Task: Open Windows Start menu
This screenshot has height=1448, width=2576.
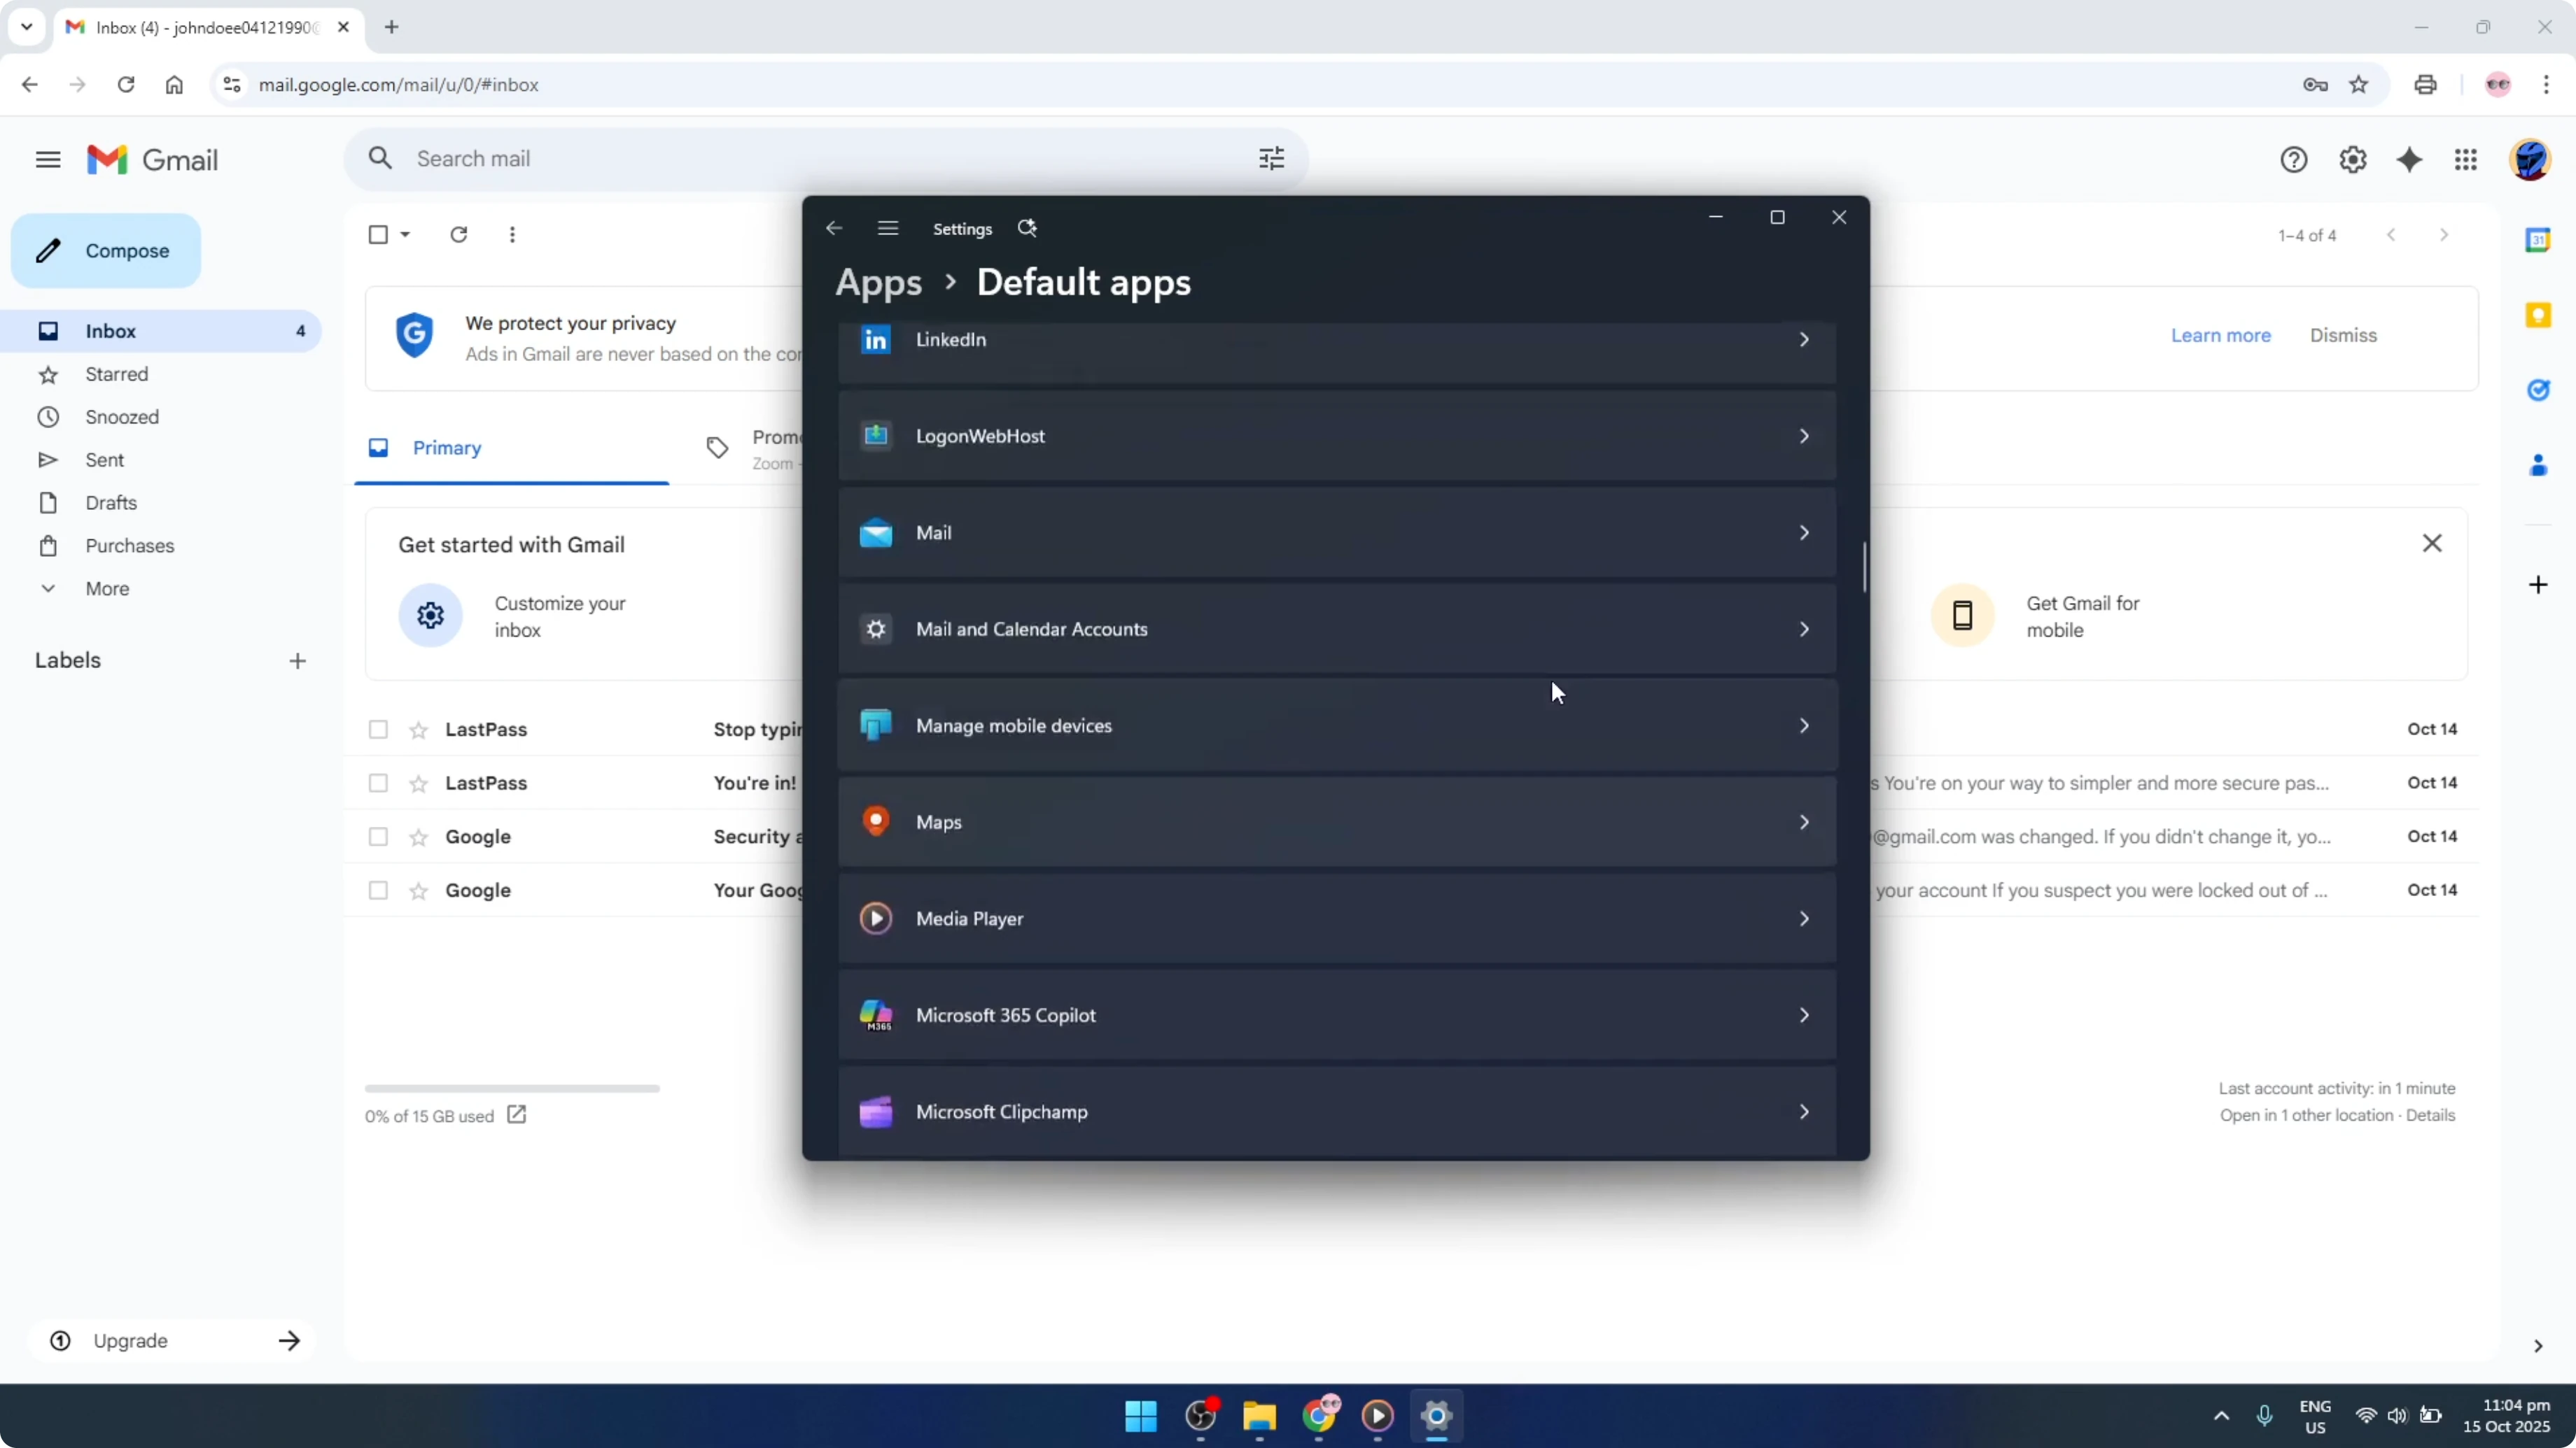Action: pyautogui.click(x=1140, y=1416)
